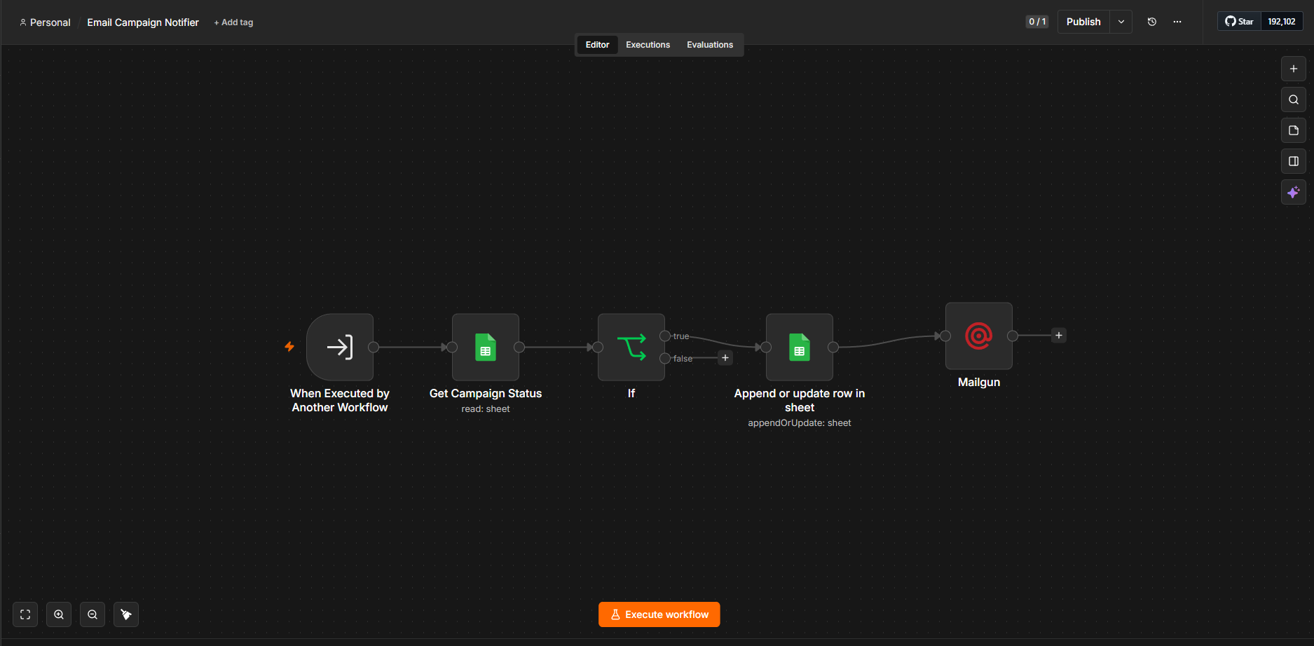Click the 0 / 1 counter badge

1037,22
